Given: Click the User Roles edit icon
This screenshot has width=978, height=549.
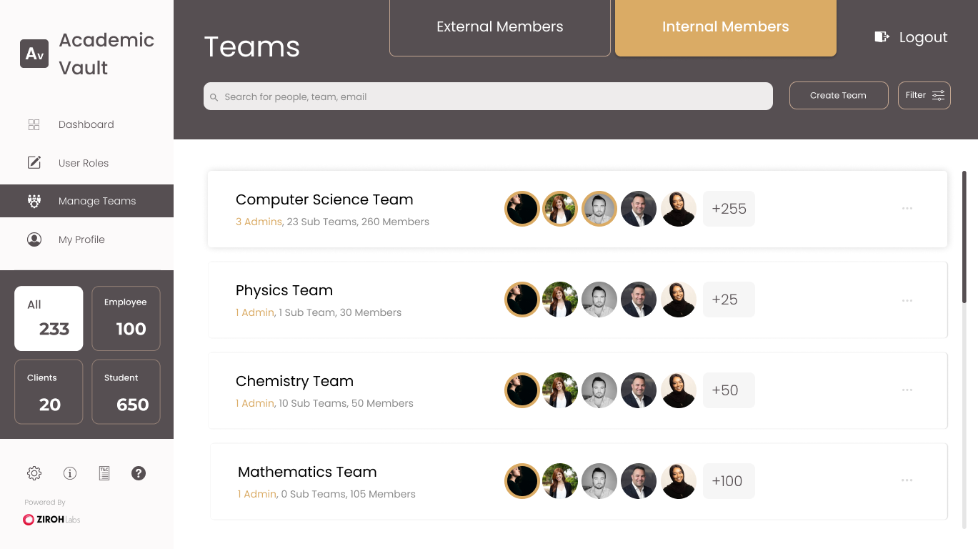Looking at the screenshot, I should [x=34, y=163].
